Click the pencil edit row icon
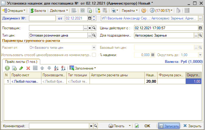Screen dimensions: 205x130 (21, 68)
